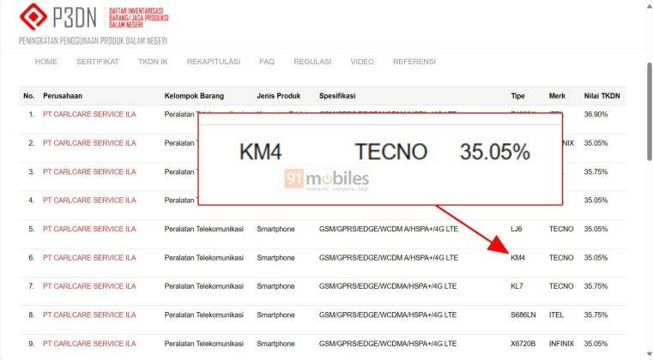Open the HOME menu item
This screenshot has width=653, height=360.
pos(45,62)
